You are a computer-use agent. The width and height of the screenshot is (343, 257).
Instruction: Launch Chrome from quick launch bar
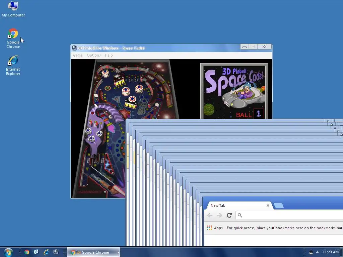point(27,252)
